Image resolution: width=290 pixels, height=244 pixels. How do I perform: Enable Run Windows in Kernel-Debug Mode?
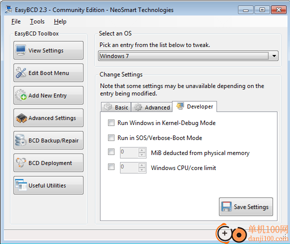tap(111, 123)
